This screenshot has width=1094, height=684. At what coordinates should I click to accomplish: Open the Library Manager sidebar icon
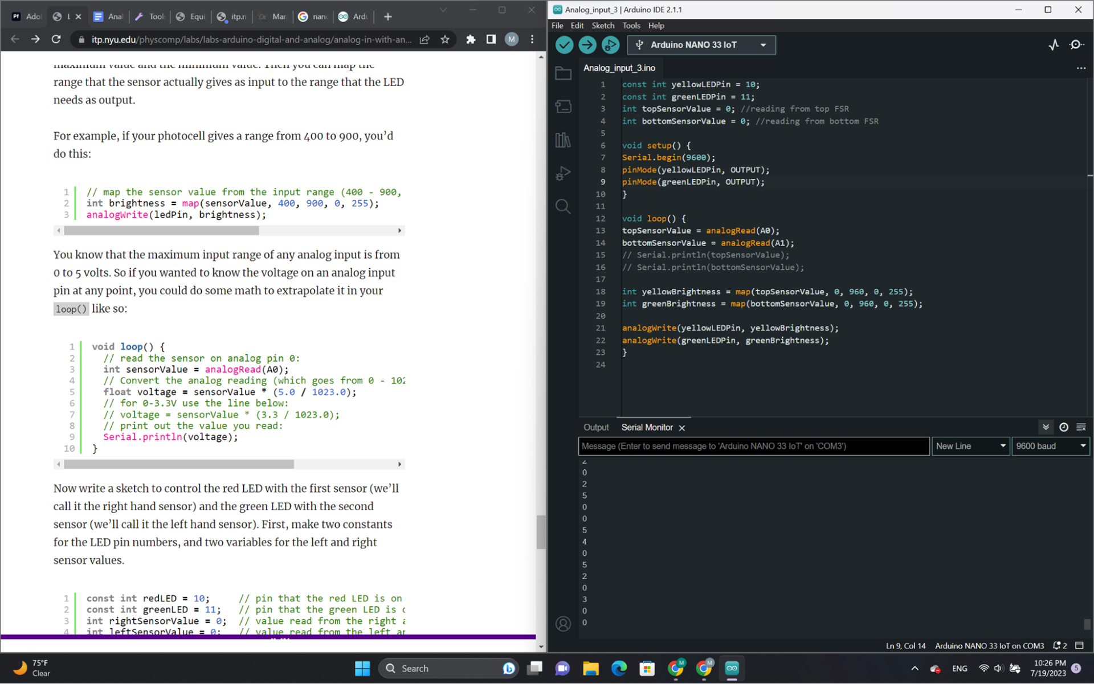pyautogui.click(x=563, y=140)
